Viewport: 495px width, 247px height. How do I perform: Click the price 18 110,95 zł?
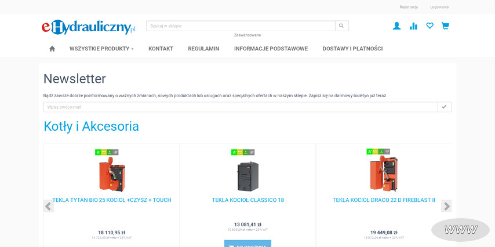click(112, 233)
